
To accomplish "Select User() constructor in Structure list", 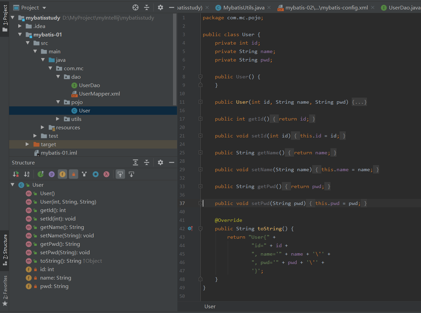I will (x=47, y=193).
